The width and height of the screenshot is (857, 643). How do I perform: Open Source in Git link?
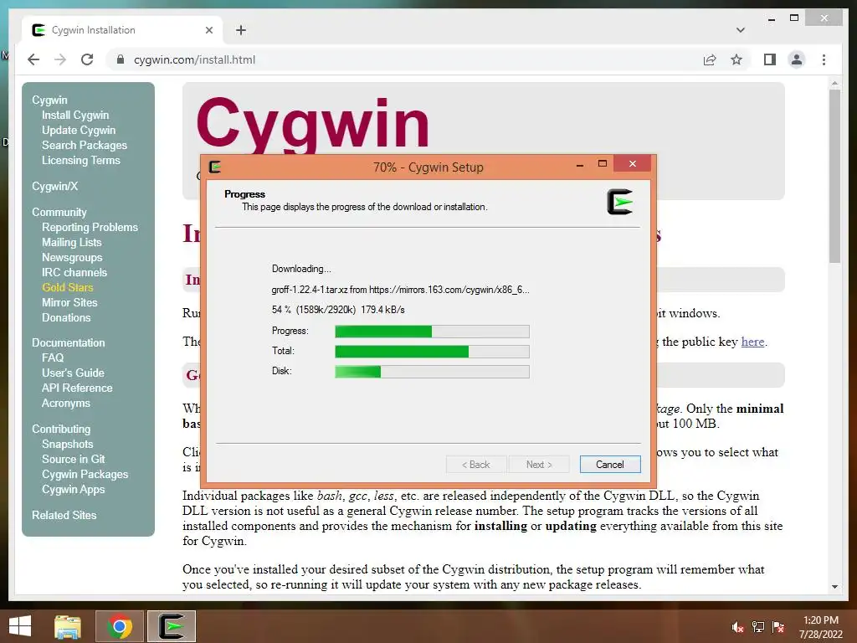pos(74,460)
